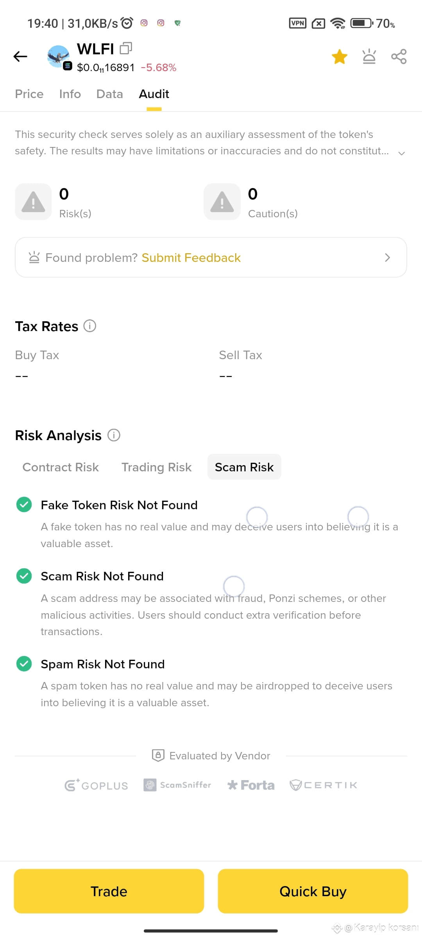Select the Trading Risk filter
This screenshot has height=938, width=422.
coord(156,467)
